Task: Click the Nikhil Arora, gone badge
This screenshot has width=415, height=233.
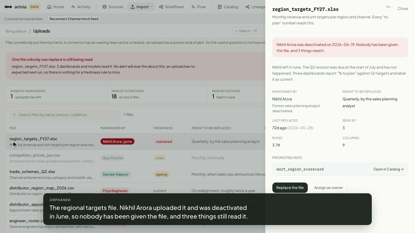Action: coord(117,141)
